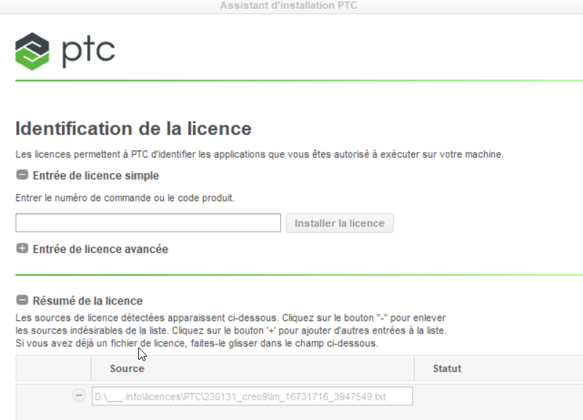Select the "Source" column header

[128, 368]
